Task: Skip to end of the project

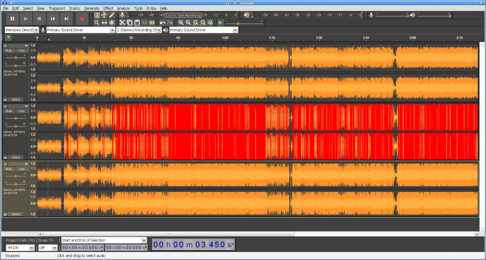Action: point(66,18)
